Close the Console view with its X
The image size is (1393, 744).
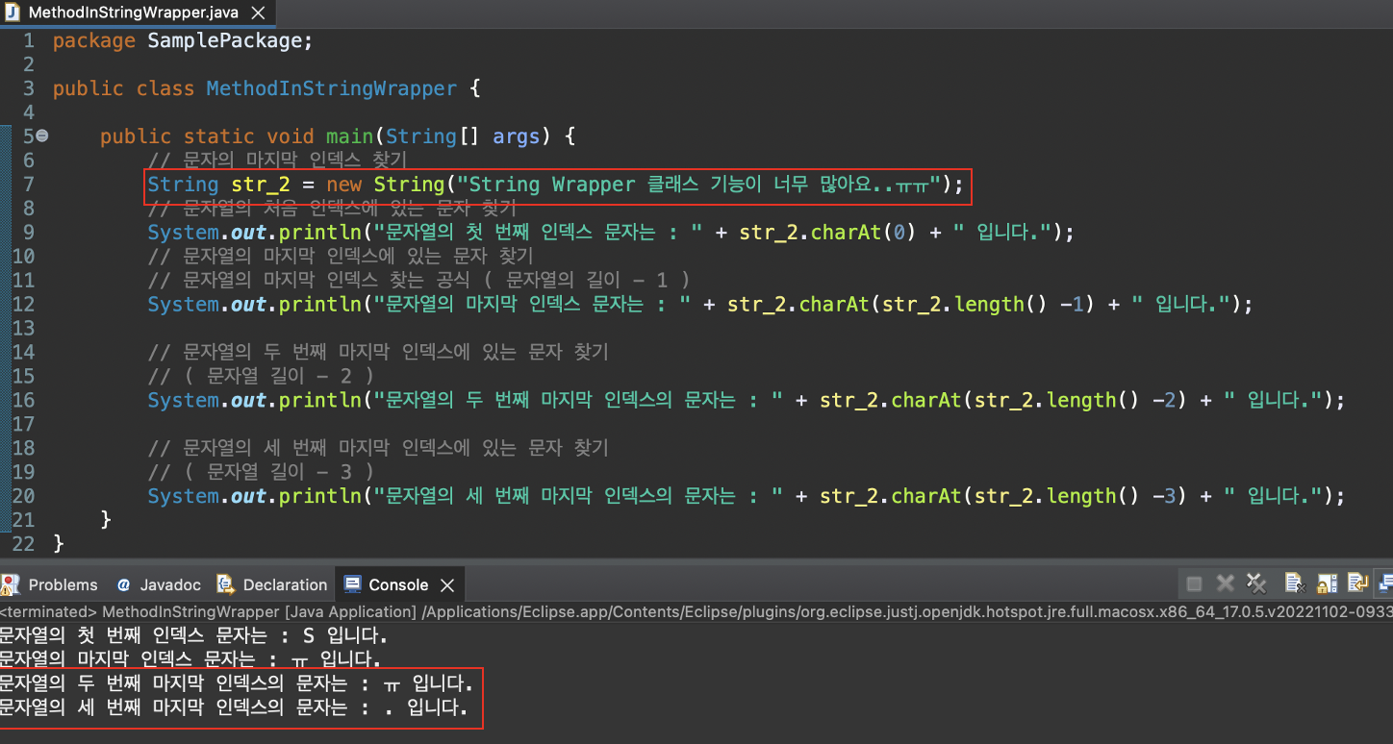coord(447,584)
